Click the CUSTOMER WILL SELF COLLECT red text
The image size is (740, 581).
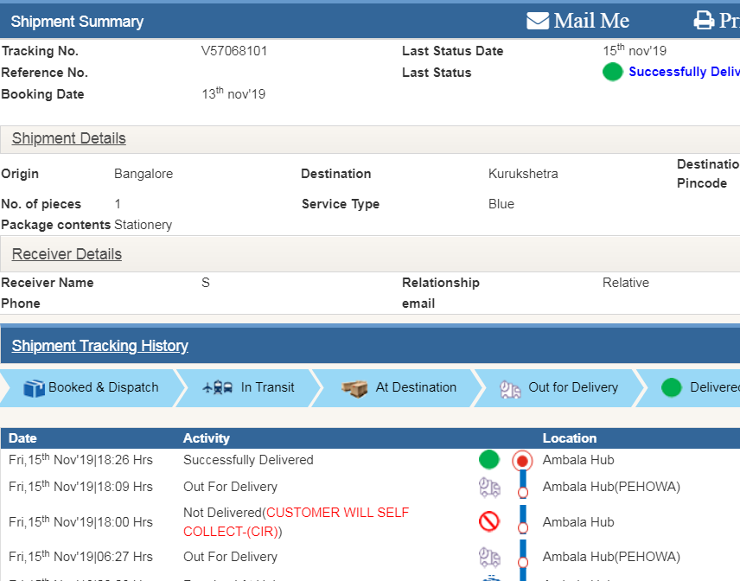[337, 513]
